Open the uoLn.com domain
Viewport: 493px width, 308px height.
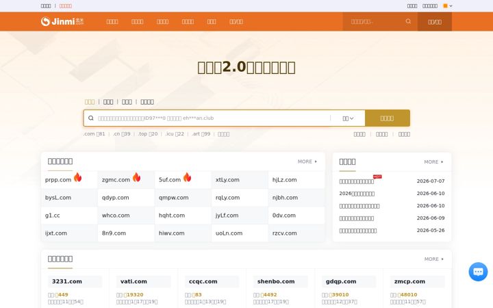229,233
